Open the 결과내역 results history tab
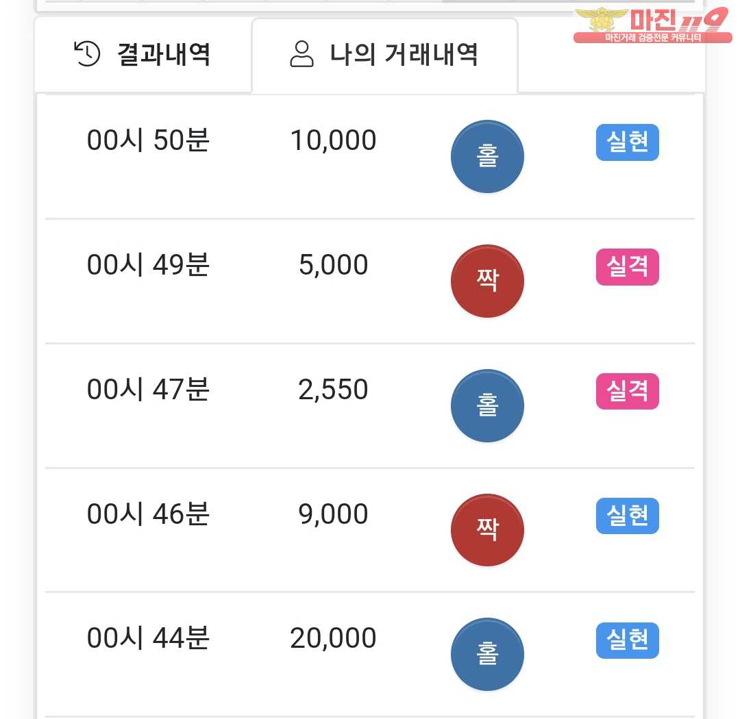This screenshot has height=719, width=740. pyautogui.click(x=143, y=54)
